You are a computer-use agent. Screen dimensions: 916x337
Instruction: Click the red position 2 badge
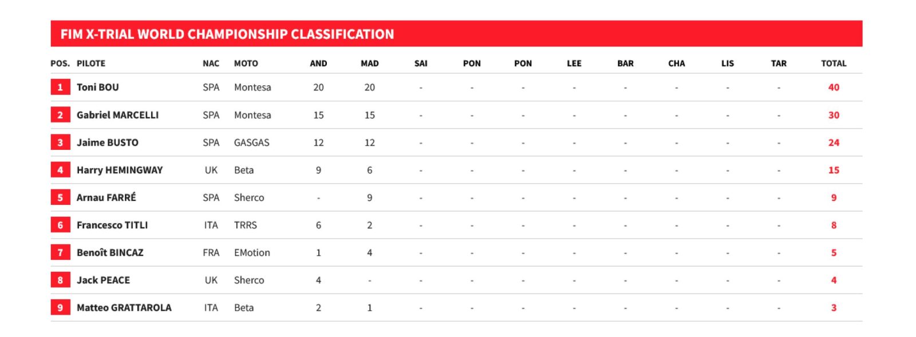[x=60, y=115]
